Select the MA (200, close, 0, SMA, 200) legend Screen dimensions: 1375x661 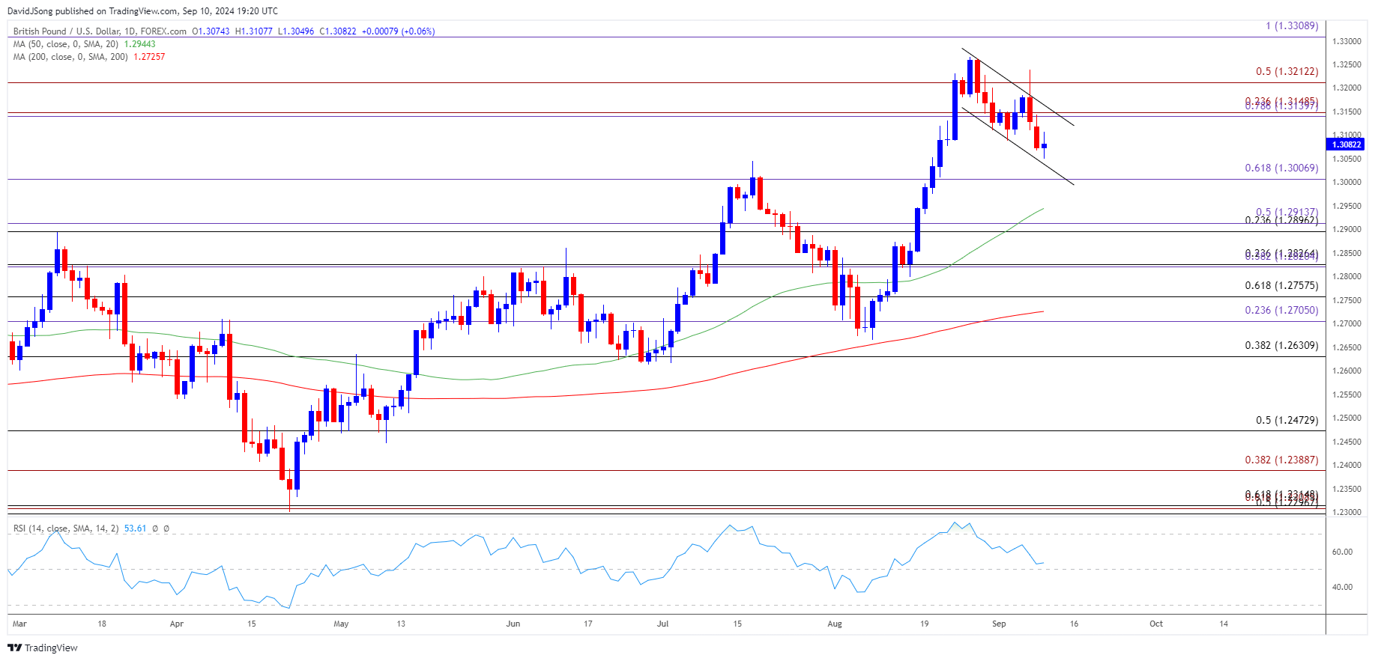point(70,57)
